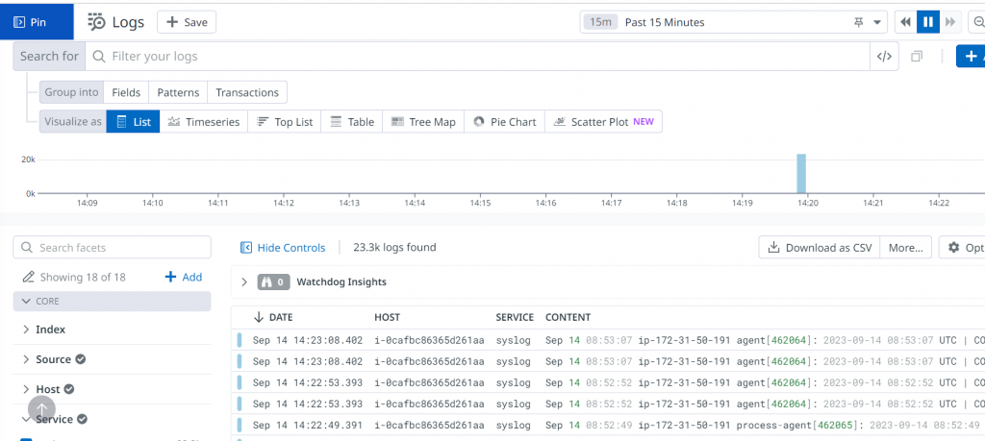Screen dimensions: 985x441
Task: Click the log spike bar at 14:20
Action: [x=800, y=174]
